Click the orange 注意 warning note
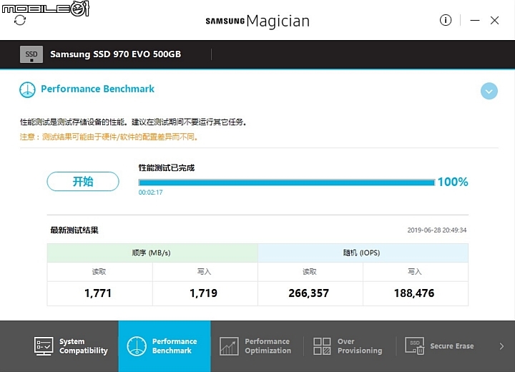This screenshot has height=372, width=515. click(109, 137)
